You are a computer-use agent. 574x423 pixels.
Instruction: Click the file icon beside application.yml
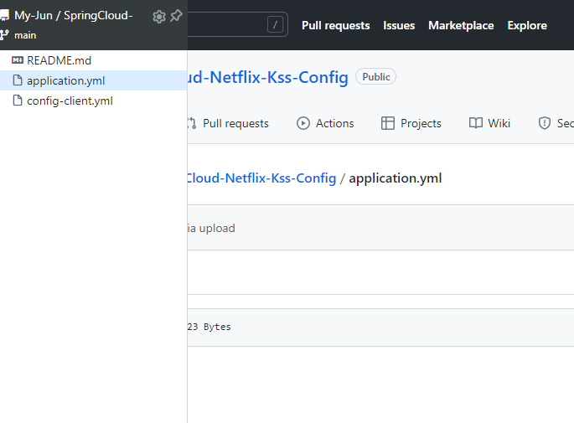tap(18, 80)
